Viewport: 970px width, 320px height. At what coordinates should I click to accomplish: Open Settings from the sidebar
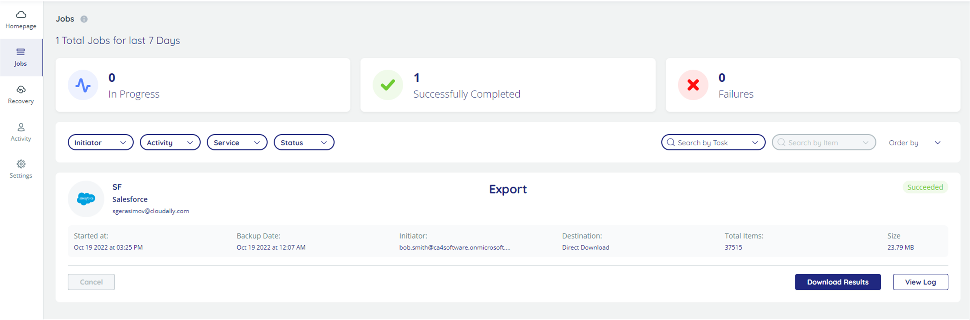[x=21, y=169]
